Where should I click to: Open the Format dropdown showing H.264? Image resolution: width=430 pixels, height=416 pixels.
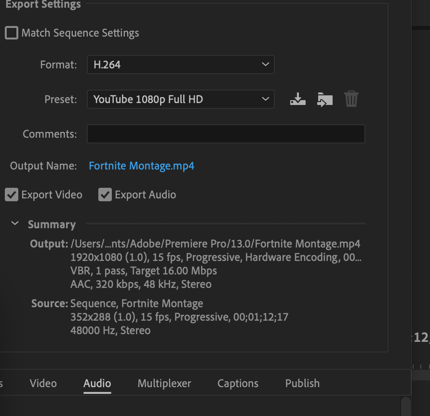[180, 65]
